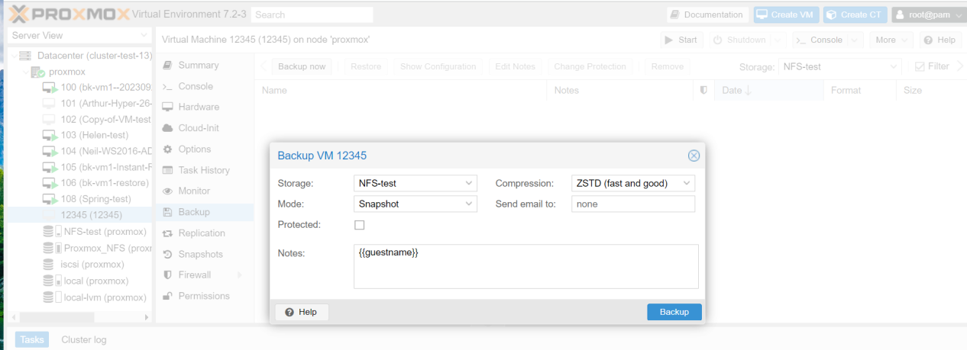This screenshot has height=350, width=967.
Task: Select 12345 (12345) in tree
Action: [80, 215]
